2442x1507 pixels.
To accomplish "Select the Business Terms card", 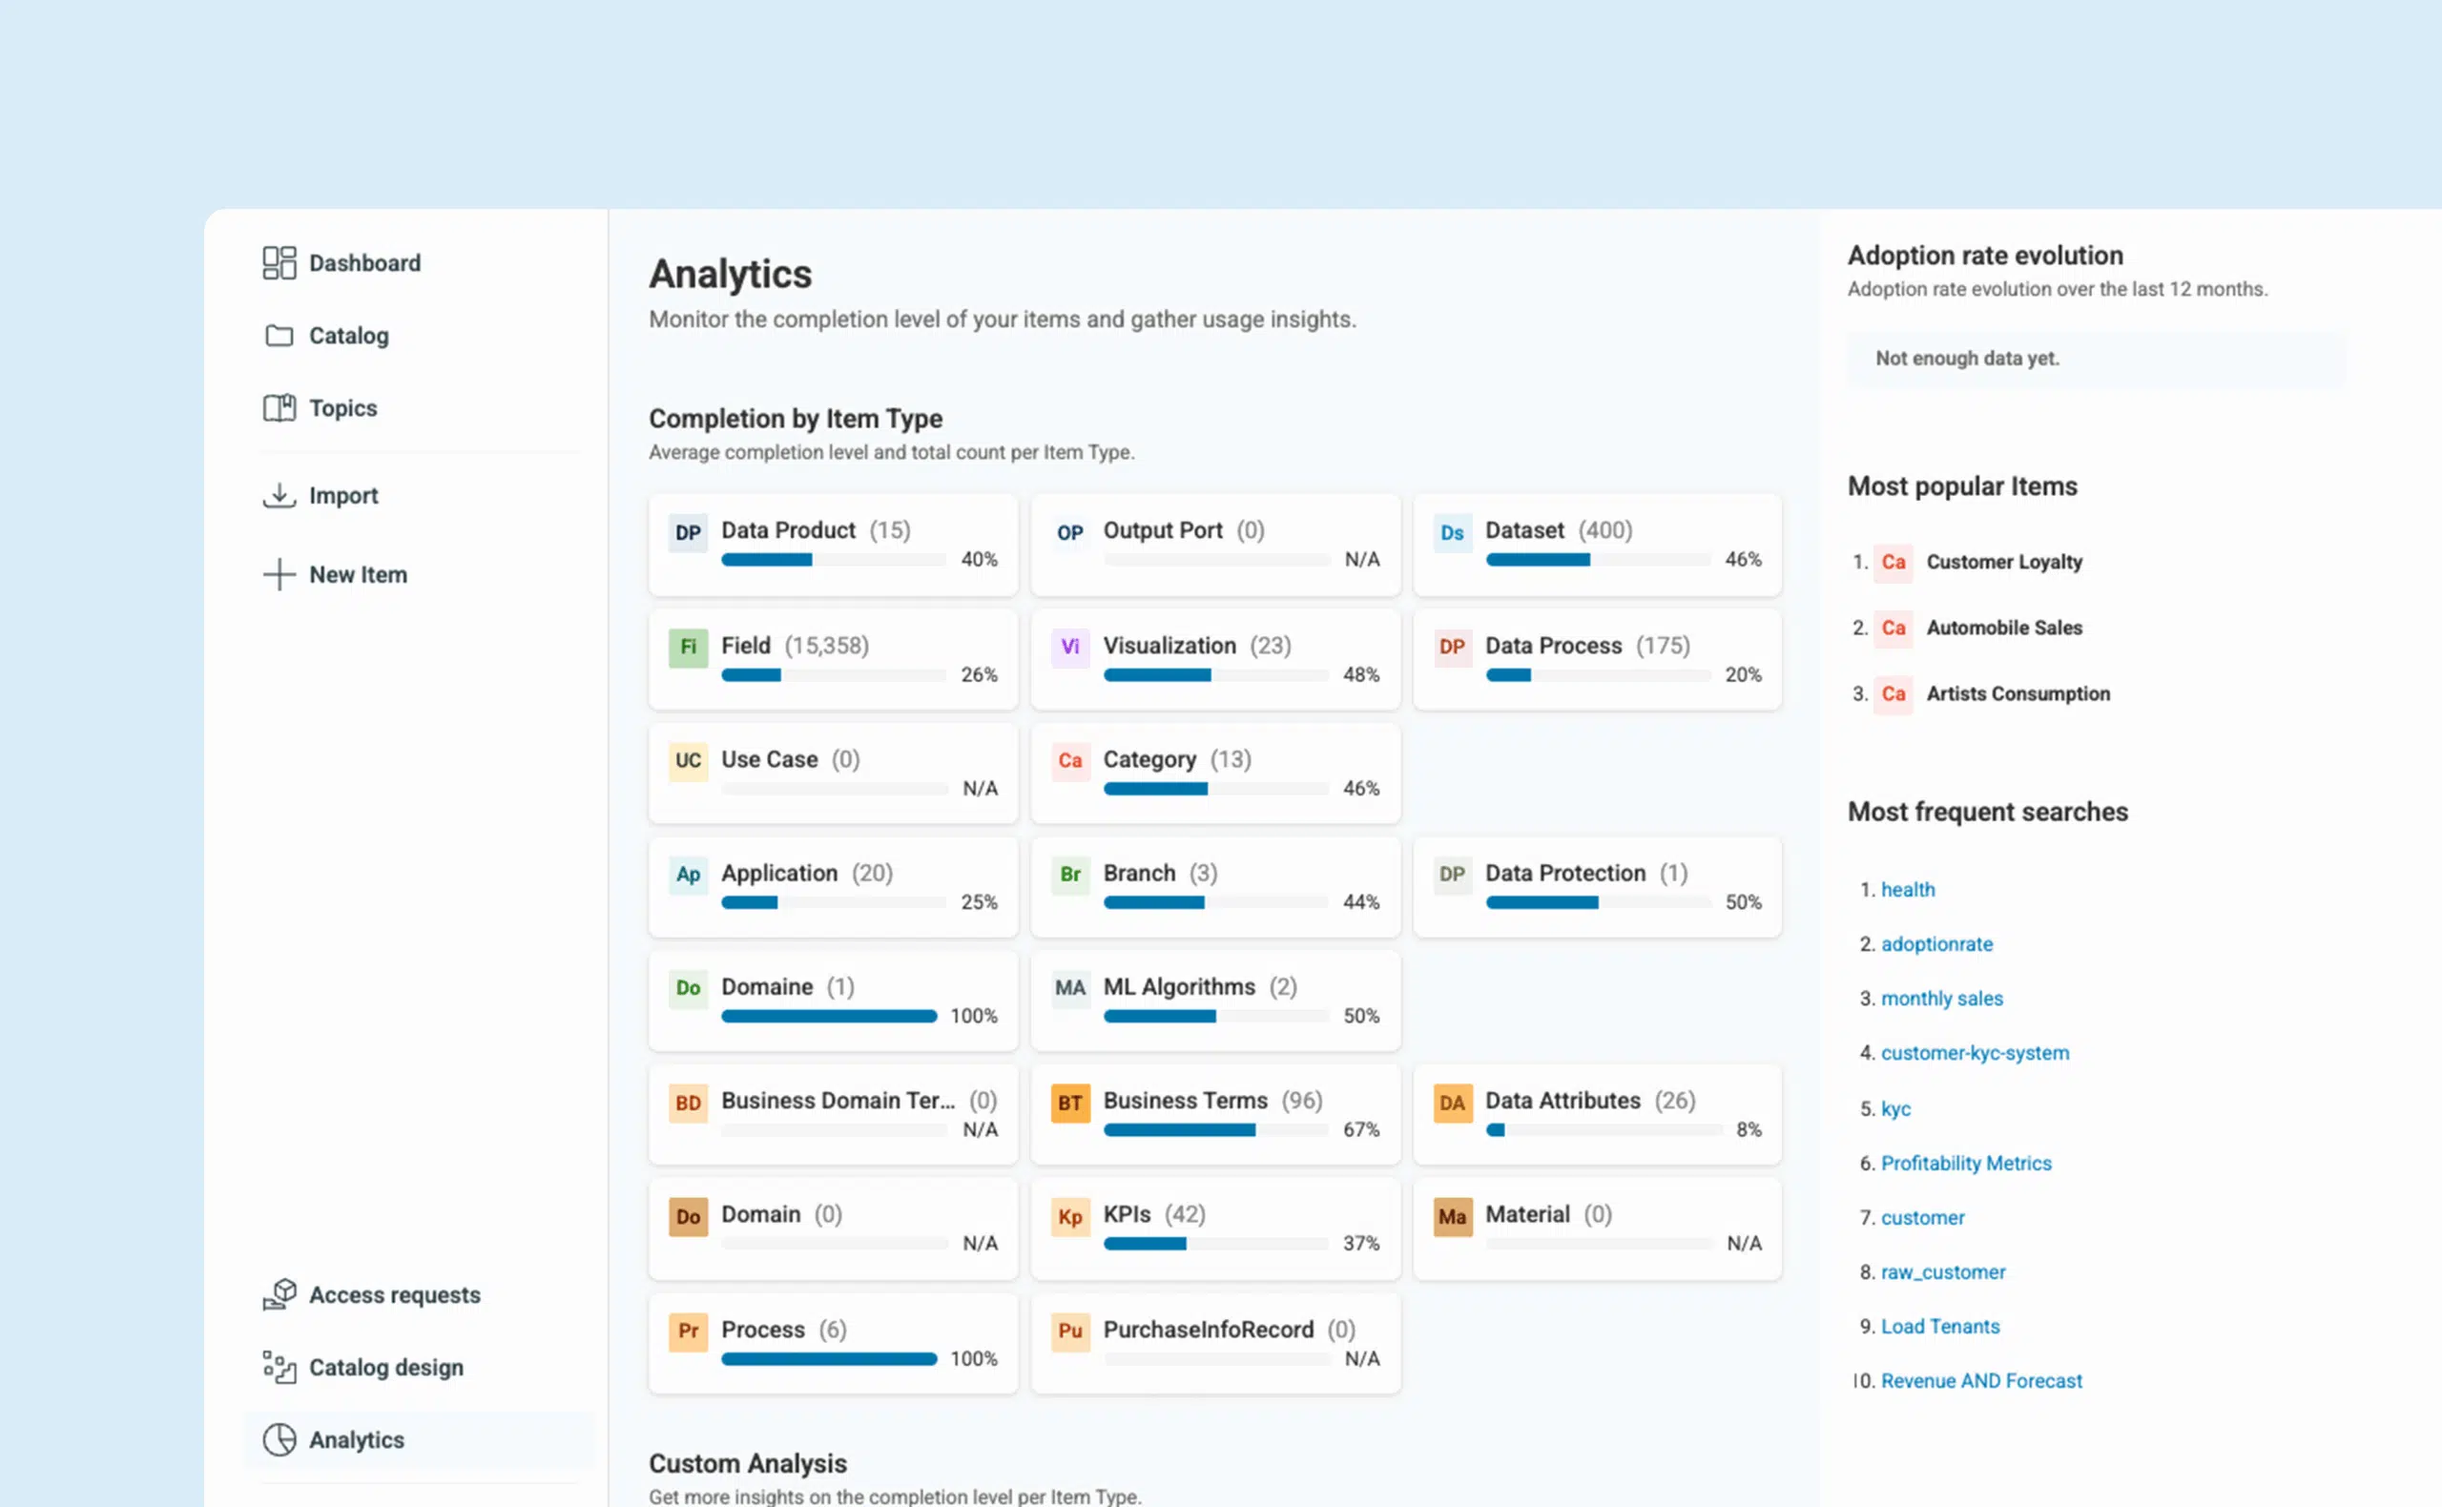I will pyautogui.click(x=1215, y=1113).
